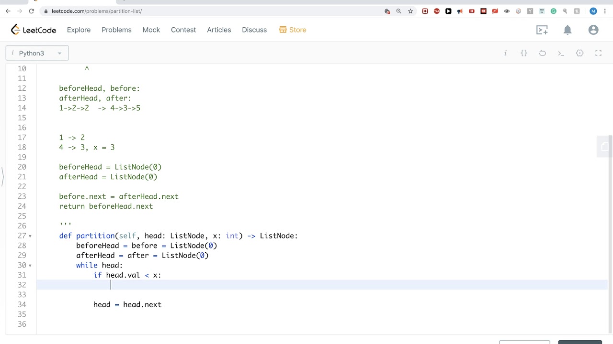Viewport: 613px width, 344px height.
Task: Click the browser address bar URL
Action: 97,11
